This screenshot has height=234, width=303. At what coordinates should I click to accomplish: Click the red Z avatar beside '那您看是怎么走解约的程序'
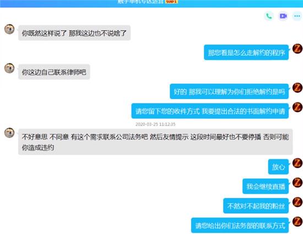297,48
